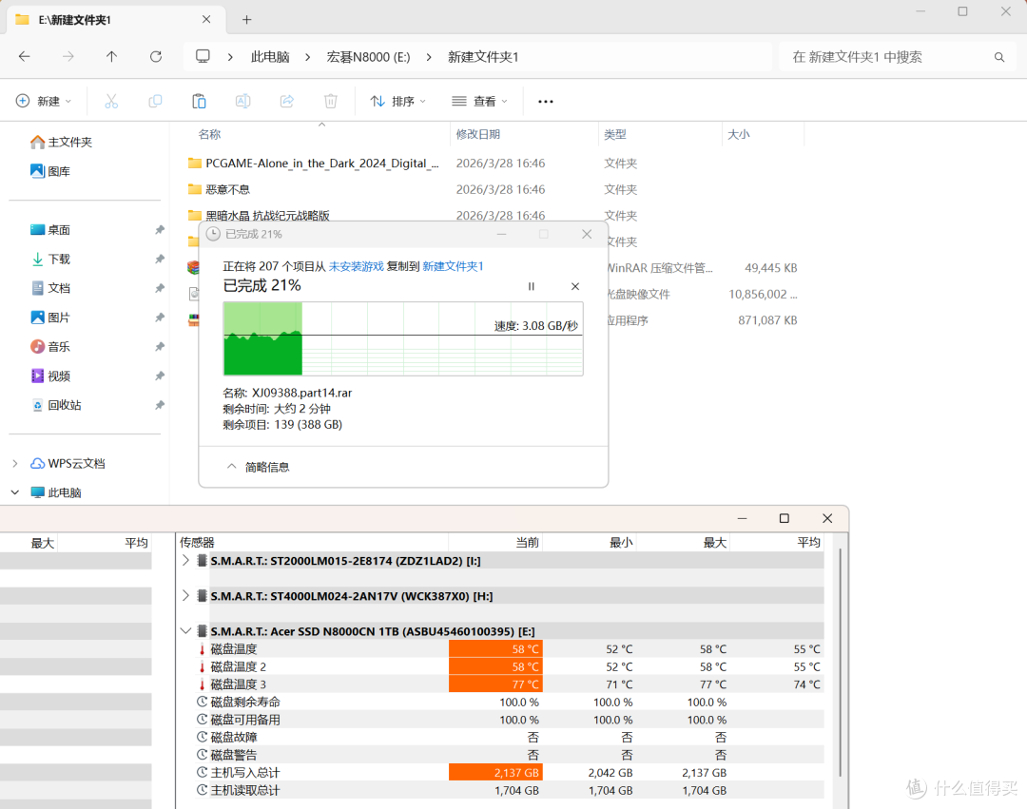This screenshot has height=809, width=1027.
Task: Click the search magnifier icon
Action: coord(998,58)
